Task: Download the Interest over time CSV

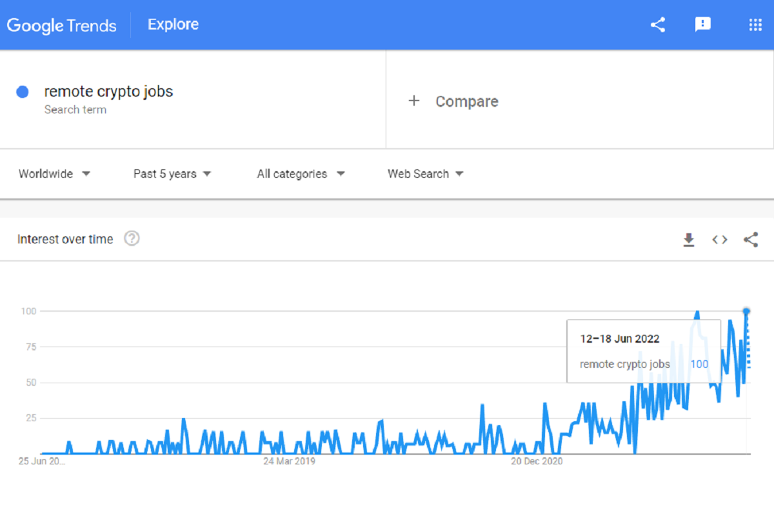Action: pyautogui.click(x=689, y=240)
